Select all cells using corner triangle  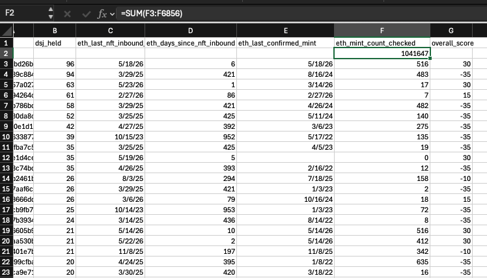7,31
